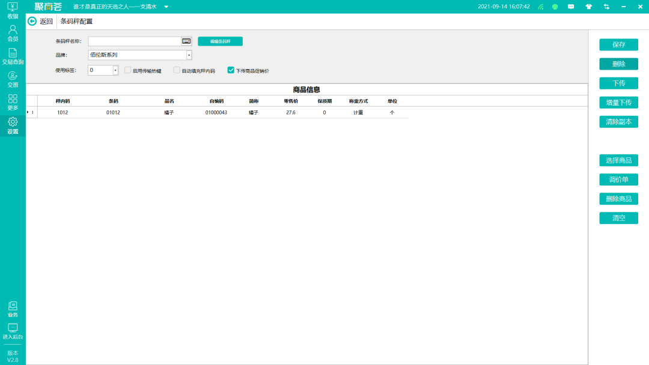
Task: Open the 品牌 brand dropdown list
Action: pos(189,55)
